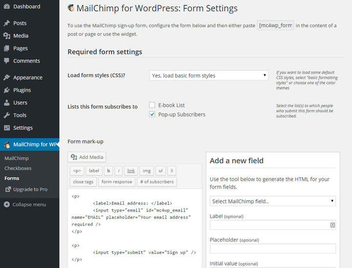Click the Tools wrench icon
This screenshot has width=352, height=268.
[x=7, y=115]
